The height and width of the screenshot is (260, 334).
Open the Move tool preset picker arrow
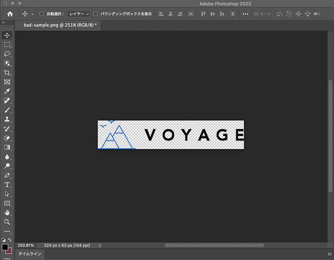pyautogui.click(x=33, y=14)
